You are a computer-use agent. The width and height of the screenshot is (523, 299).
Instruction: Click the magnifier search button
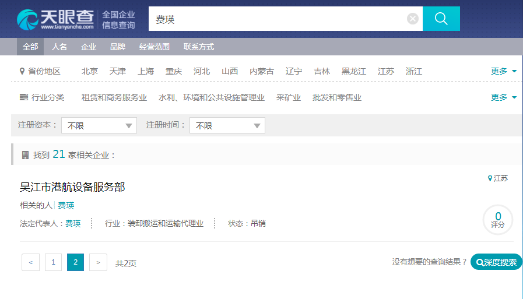coord(441,19)
